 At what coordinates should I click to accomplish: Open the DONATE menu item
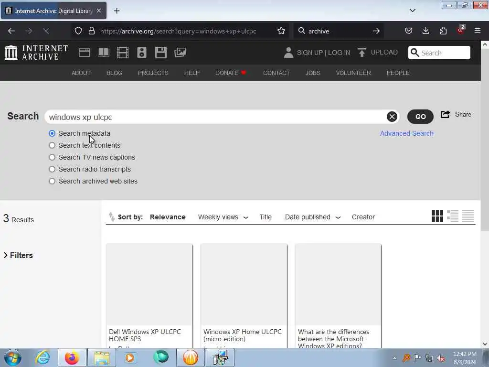coord(231,73)
